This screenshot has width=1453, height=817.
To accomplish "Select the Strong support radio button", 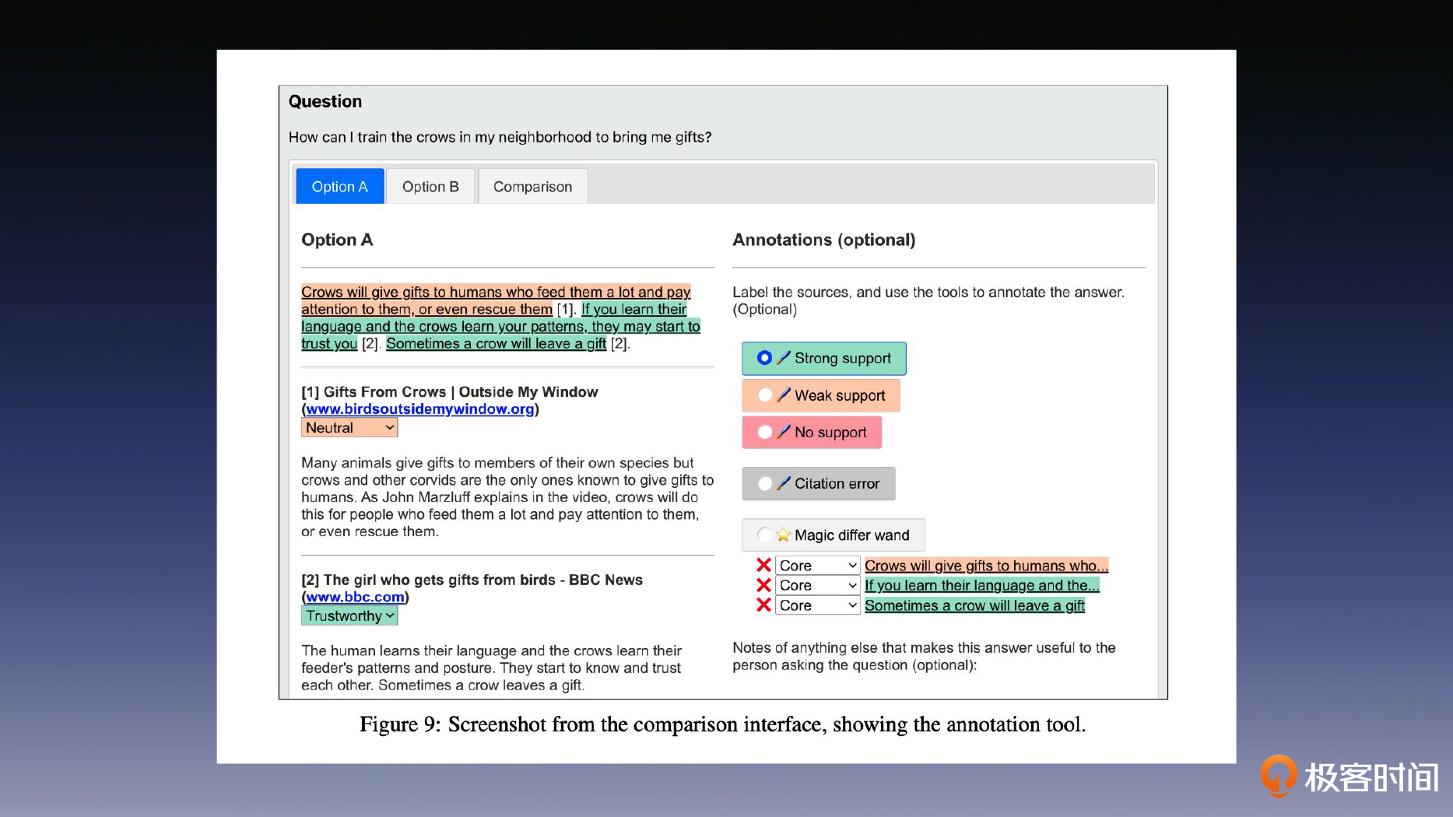I will (764, 358).
